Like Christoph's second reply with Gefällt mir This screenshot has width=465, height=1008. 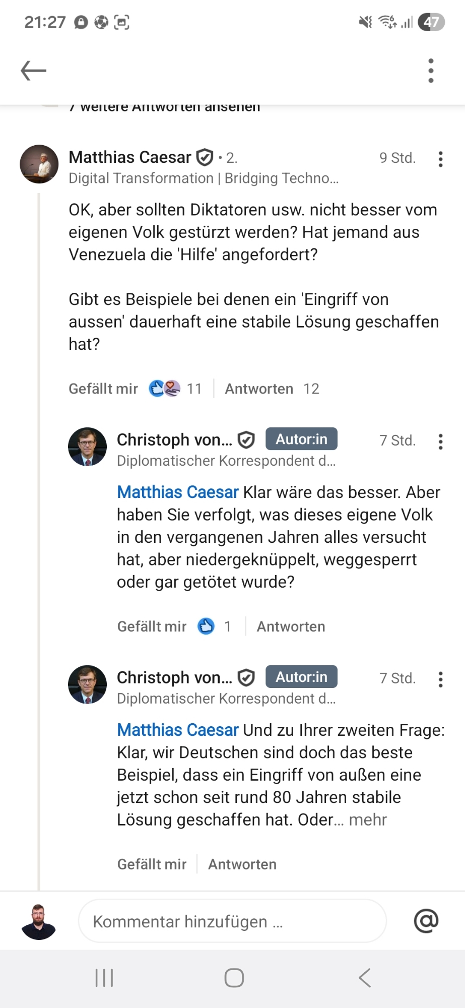[x=152, y=864]
